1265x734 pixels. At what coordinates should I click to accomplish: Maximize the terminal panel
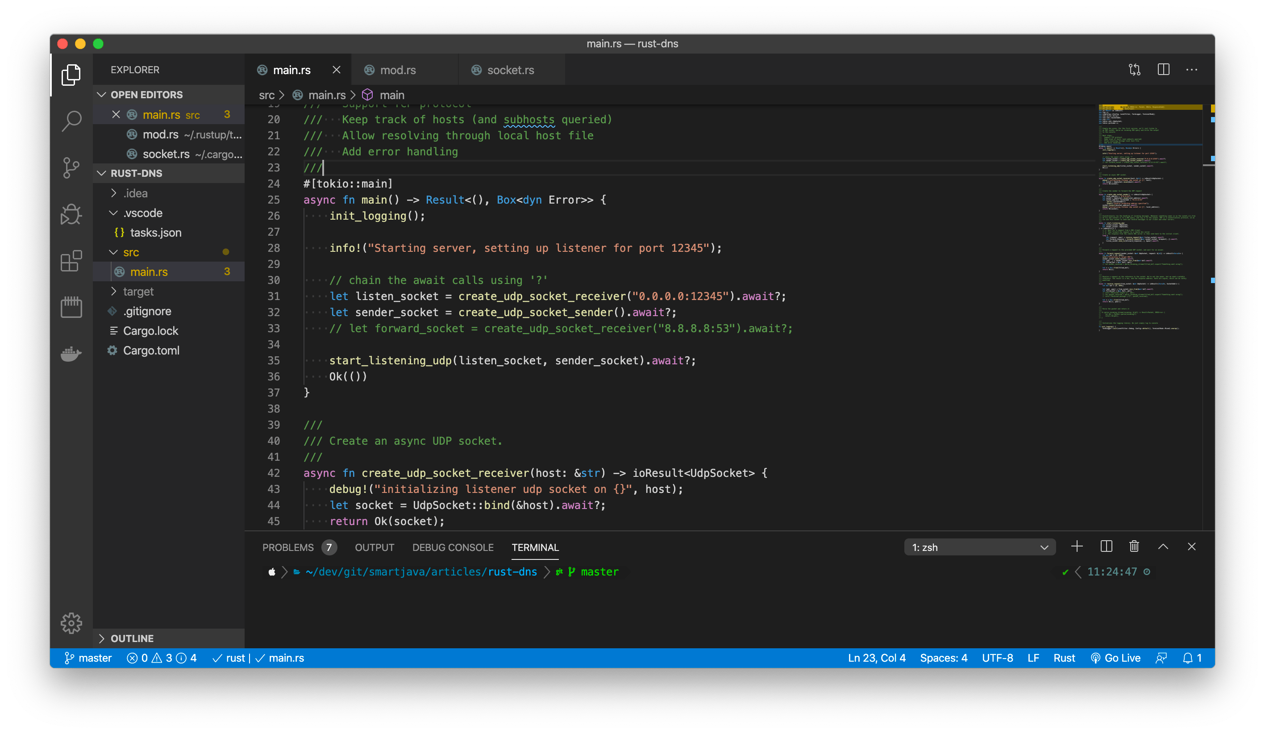coord(1164,547)
